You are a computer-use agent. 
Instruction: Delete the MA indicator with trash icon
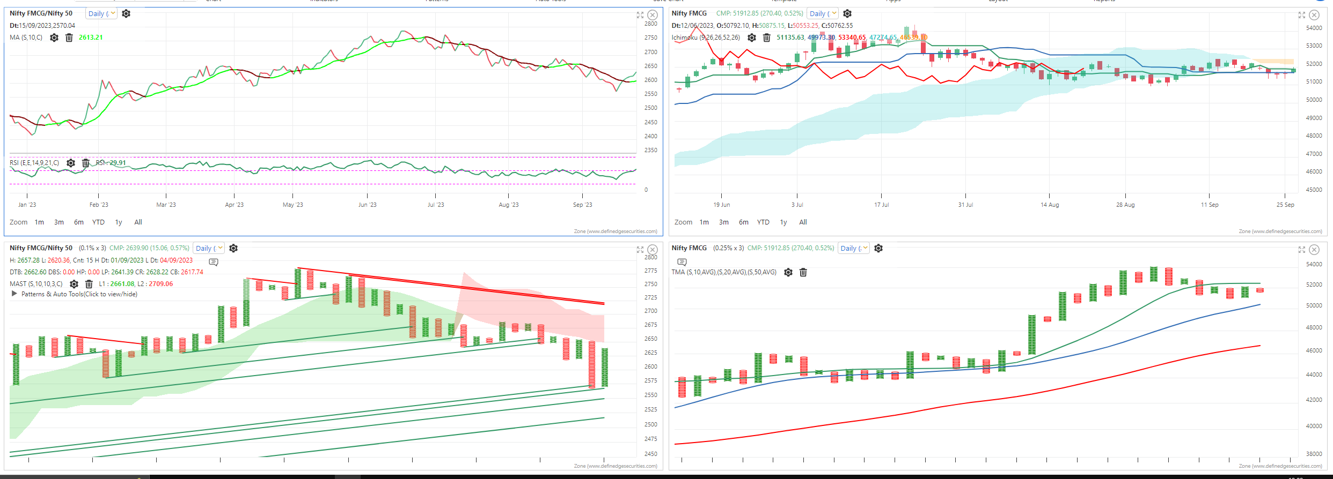pyautogui.click(x=69, y=38)
